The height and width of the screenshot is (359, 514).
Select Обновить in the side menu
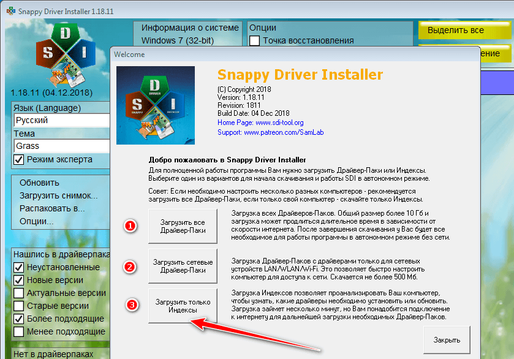click(x=39, y=183)
